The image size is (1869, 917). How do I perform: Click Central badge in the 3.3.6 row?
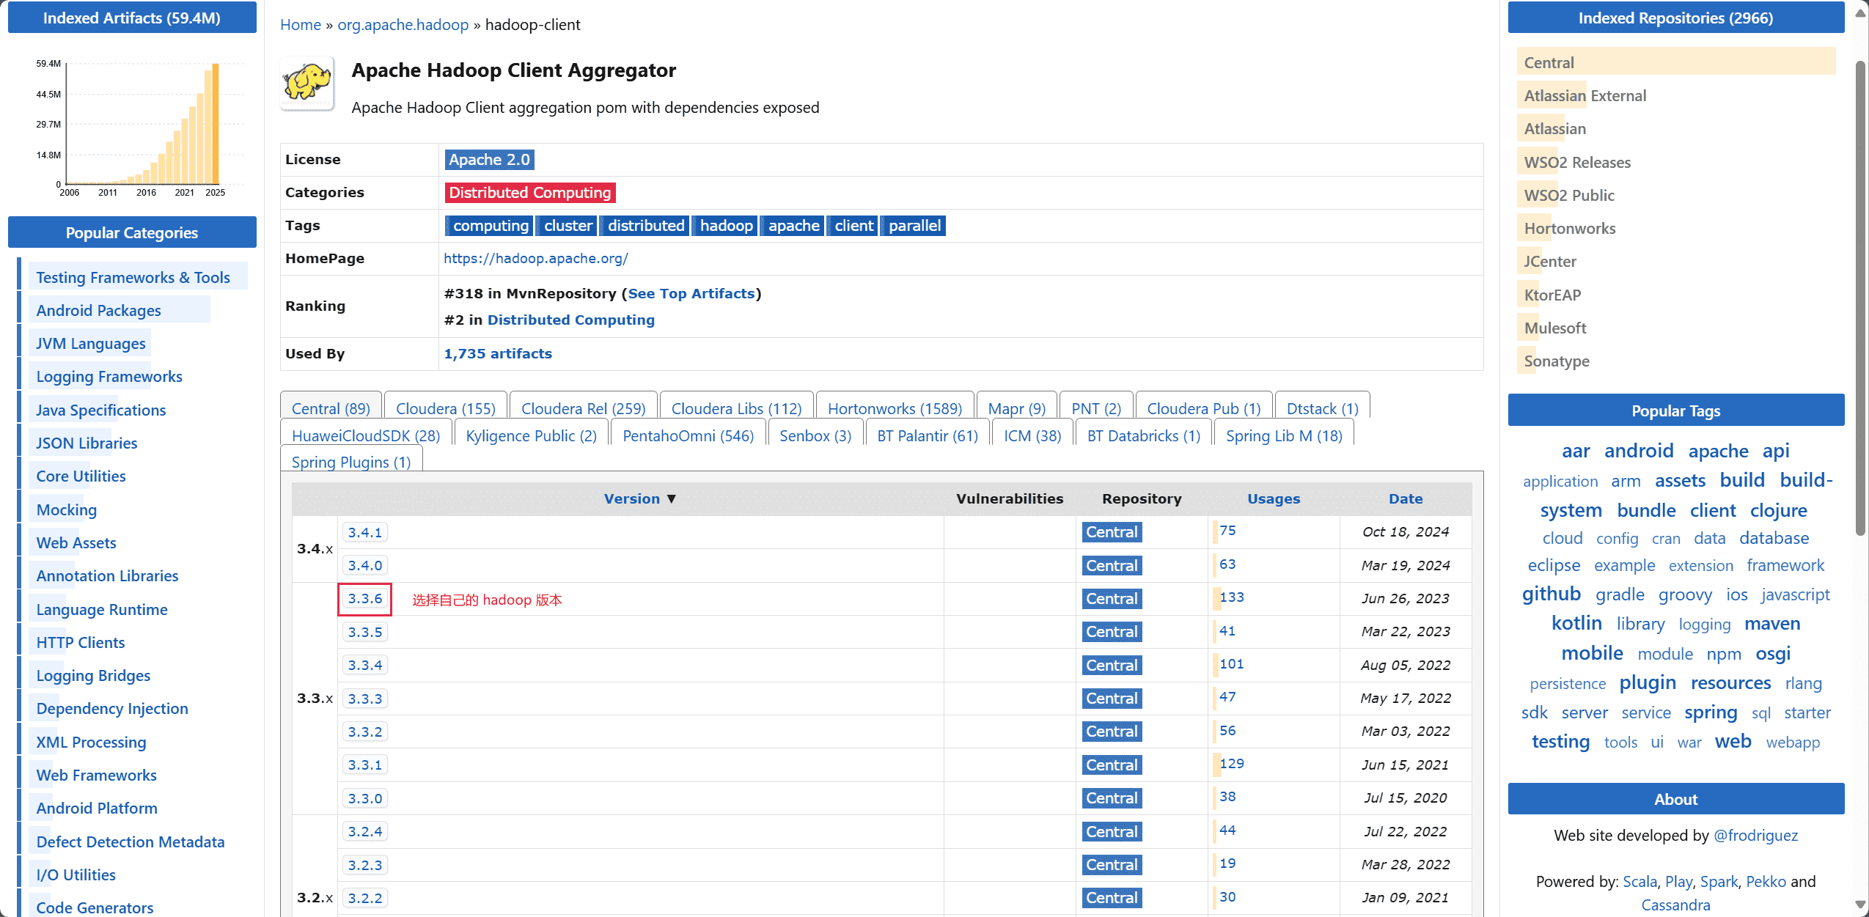(1112, 599)
